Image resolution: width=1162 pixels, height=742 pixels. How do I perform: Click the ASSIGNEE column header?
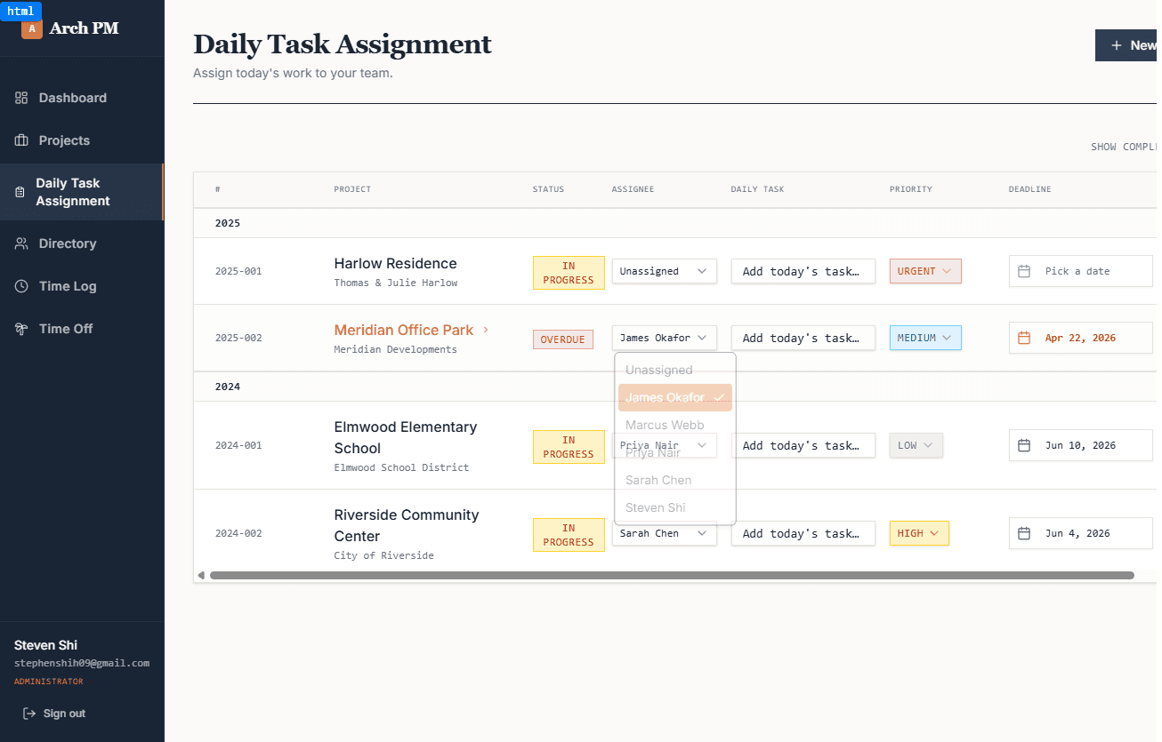click(633, 189)
